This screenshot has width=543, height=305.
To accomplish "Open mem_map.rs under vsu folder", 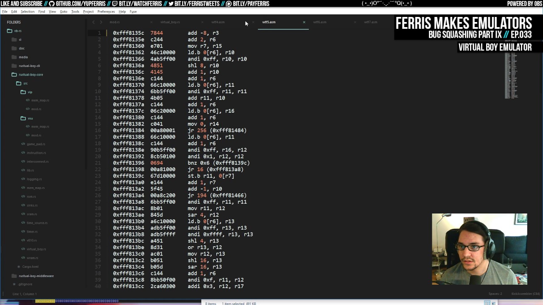I will 40,126.
